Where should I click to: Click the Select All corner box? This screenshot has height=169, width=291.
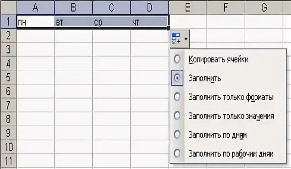click(8, 7)
